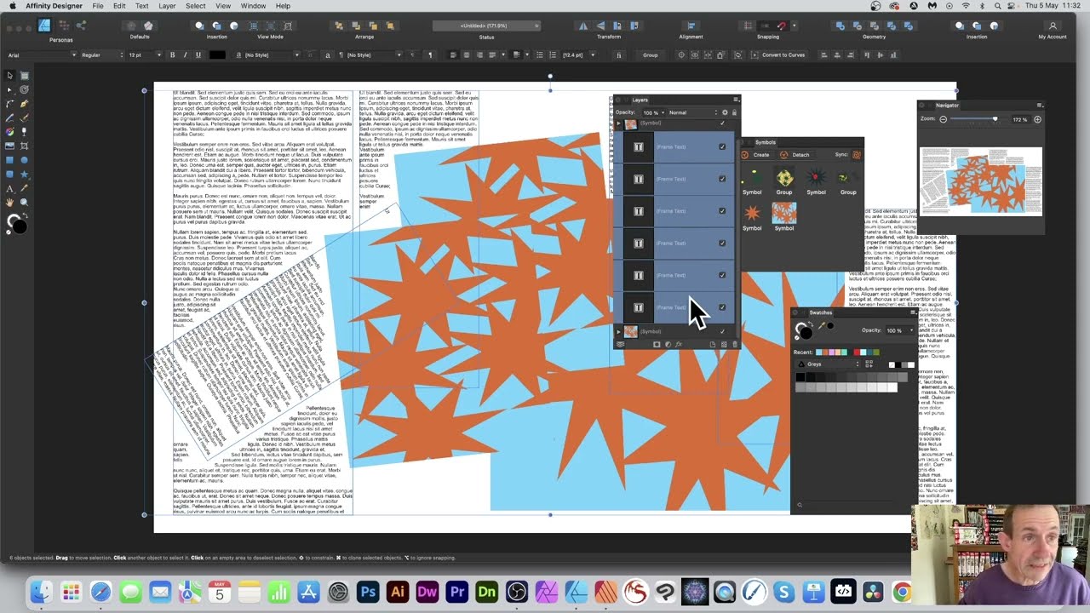Open the Normal blend mode dropdown

click(691, 112)
